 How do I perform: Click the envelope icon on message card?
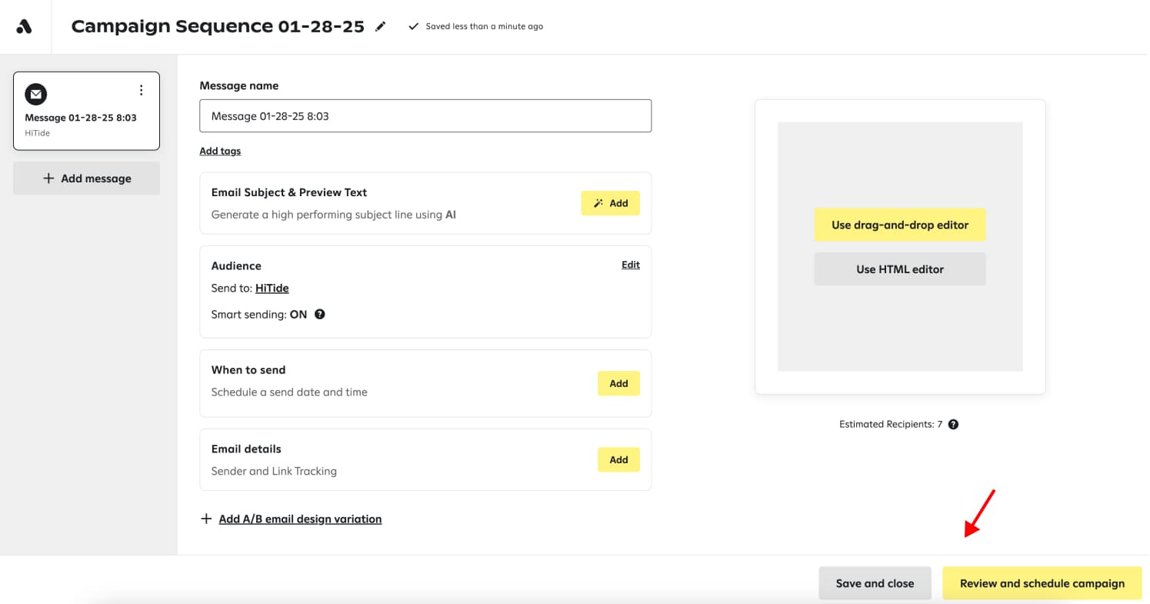[x=36, y=94]
